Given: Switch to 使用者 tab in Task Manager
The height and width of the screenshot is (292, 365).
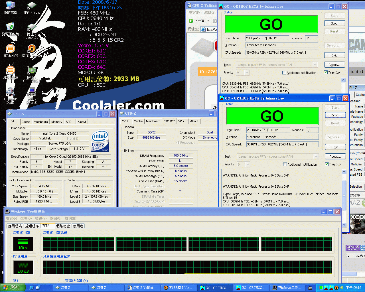Looking at the screenshot, I should [x=78, y=226].
